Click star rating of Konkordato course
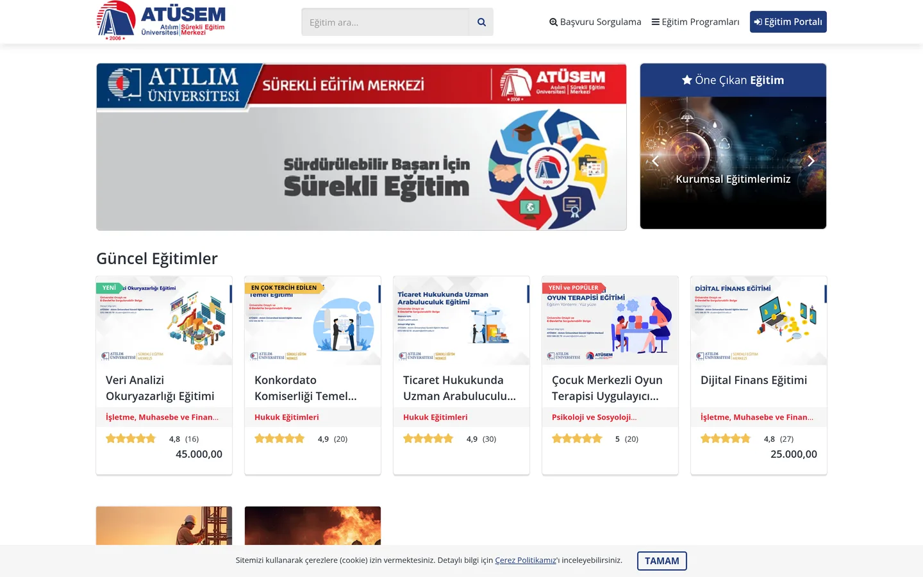 [279, 439]
